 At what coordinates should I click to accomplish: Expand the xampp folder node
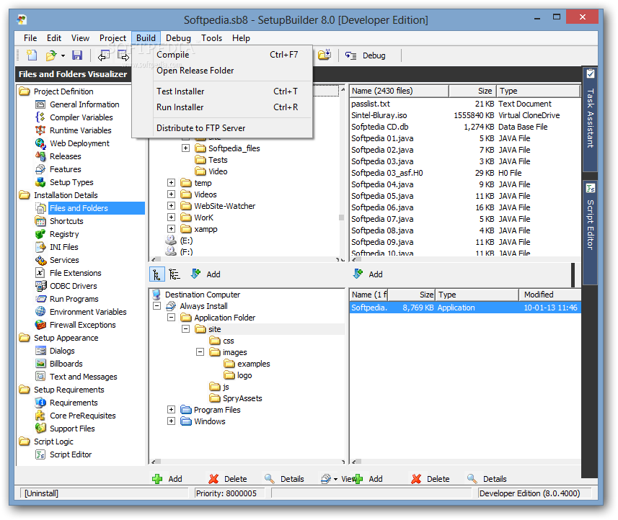pos(171,229)
